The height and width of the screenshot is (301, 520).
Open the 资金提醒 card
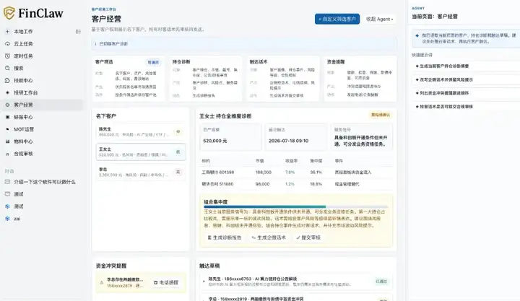pos(360,79)
